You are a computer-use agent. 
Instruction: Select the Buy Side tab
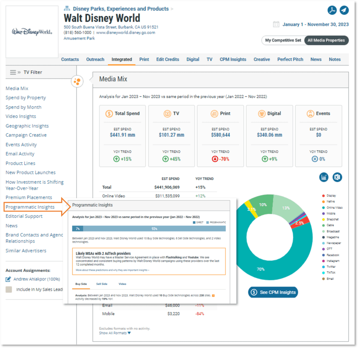tap(81, 284)
